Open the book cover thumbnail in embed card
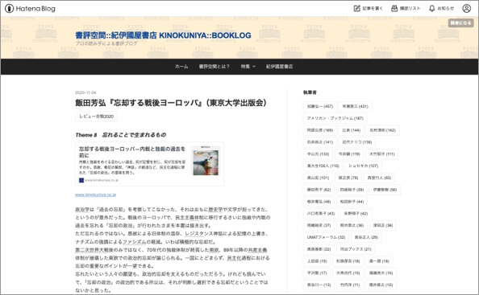Screen dimensions: 479x295 point(206,161)
